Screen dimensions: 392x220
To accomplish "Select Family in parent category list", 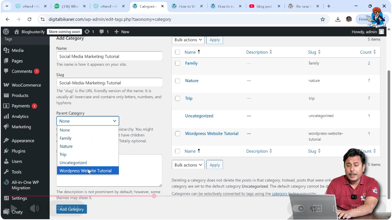I will point(88,138).
